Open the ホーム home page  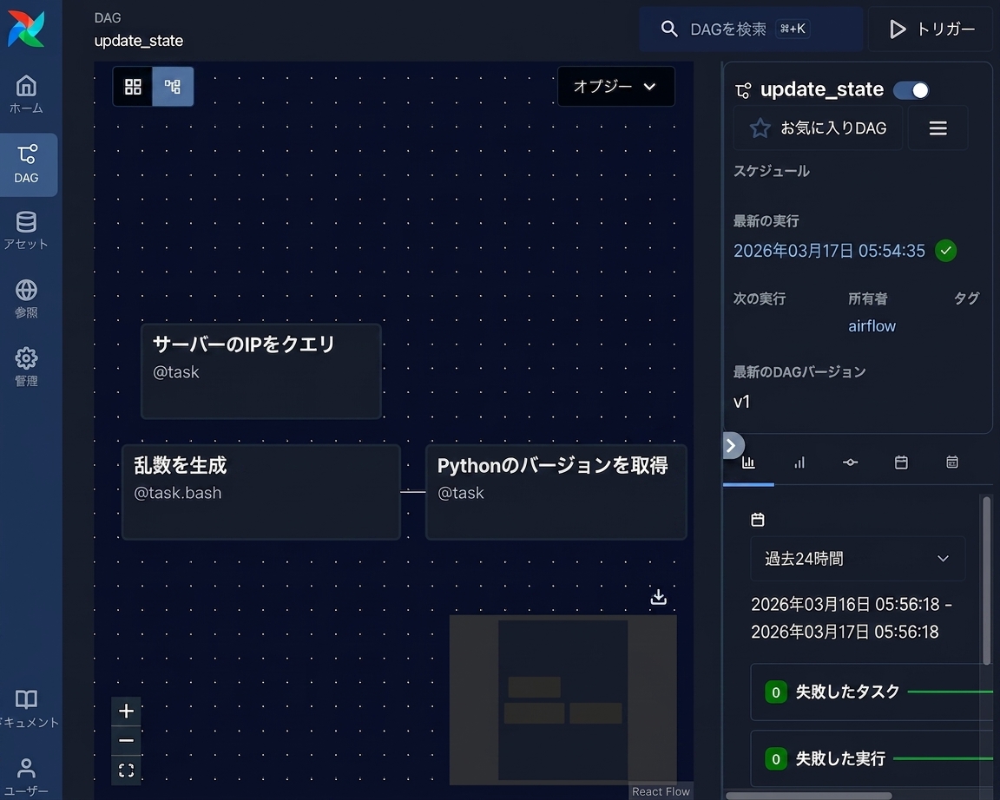(26, 94)
